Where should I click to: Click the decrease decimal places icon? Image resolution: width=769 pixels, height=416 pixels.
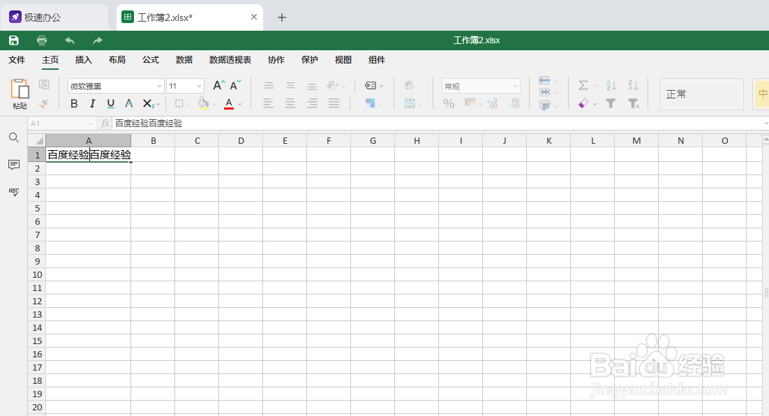[493, 103]
